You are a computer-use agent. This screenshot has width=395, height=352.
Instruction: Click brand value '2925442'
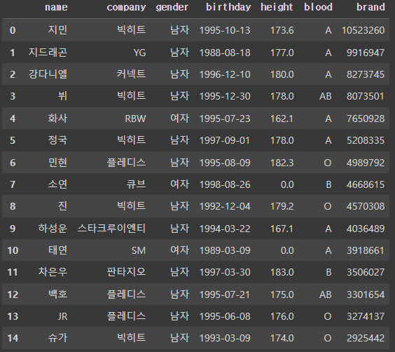(366, 338)
